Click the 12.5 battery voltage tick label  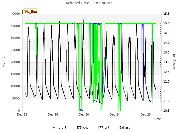166,72
